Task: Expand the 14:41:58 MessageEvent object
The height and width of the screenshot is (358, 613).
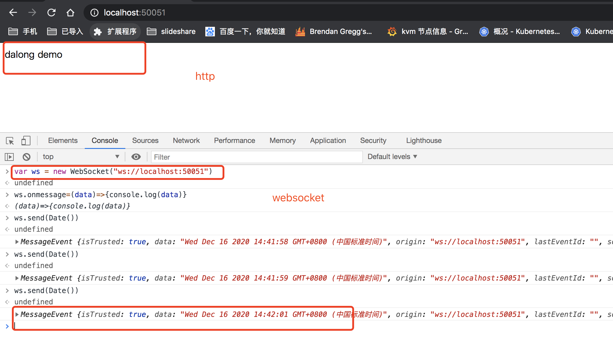Action: 17,242
